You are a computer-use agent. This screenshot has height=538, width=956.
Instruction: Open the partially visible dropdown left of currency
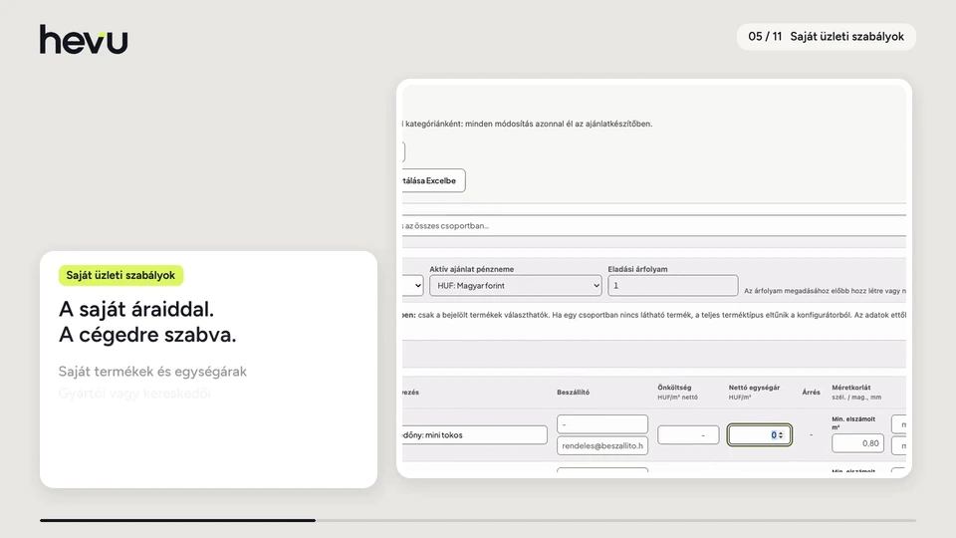tap(412, 286)
